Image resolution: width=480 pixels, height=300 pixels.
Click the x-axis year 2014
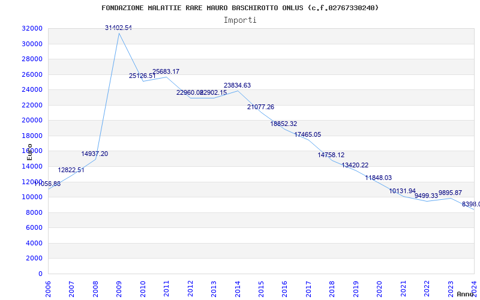click(238, 289)
